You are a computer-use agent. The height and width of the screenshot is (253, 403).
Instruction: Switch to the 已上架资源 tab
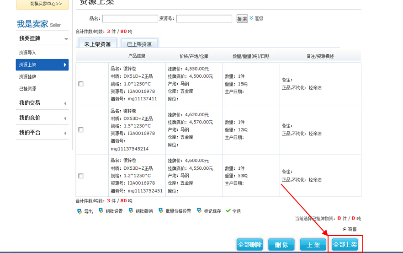click(x=139, y=44)
